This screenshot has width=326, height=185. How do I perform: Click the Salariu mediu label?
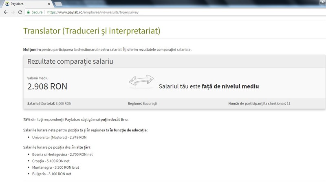click(x=37, y=78)
